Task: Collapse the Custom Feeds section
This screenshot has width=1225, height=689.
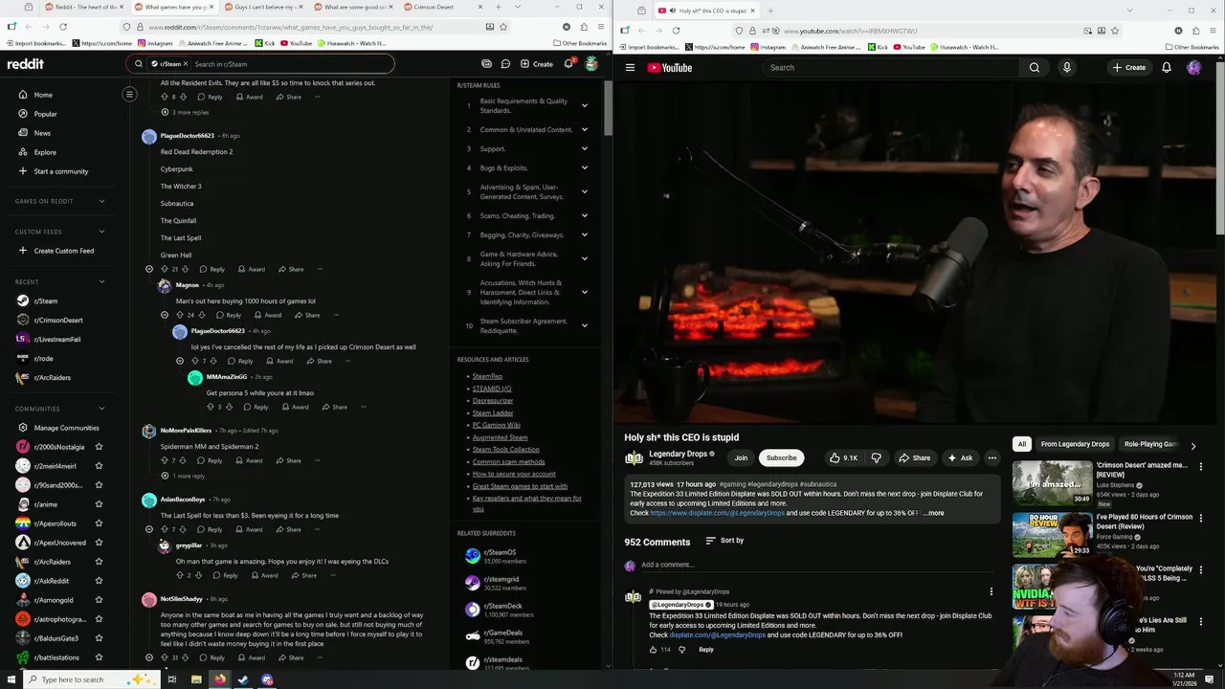Action: point(101,232)
